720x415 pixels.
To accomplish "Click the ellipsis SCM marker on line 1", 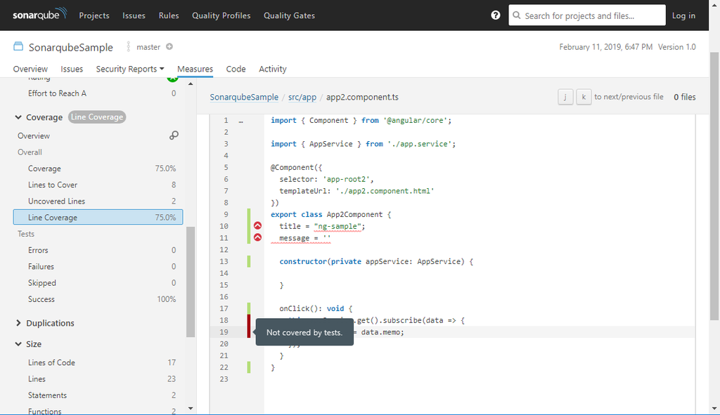I will (241, 121).
